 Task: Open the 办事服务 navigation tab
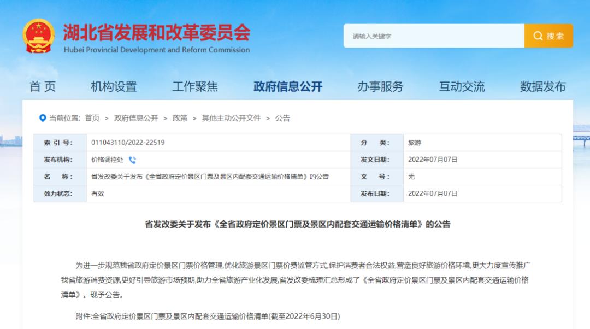coord(380,86)
